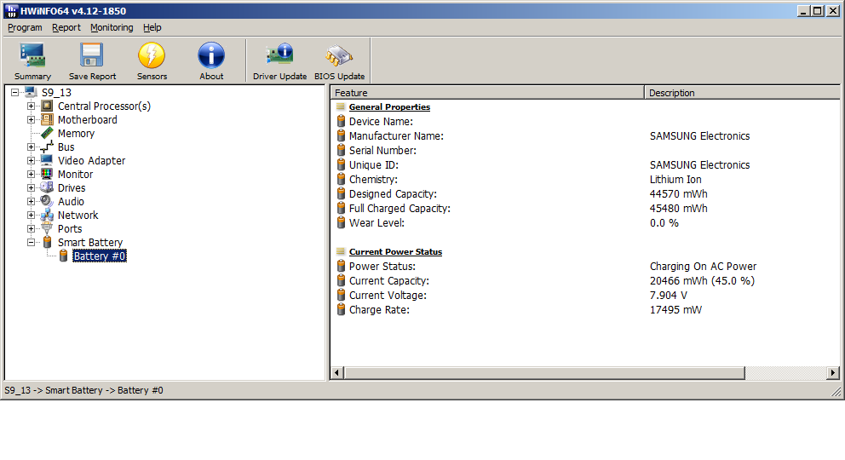Select the Battery #0 tree item
Viewport: 845px width, 460px height.
[100, 256]
